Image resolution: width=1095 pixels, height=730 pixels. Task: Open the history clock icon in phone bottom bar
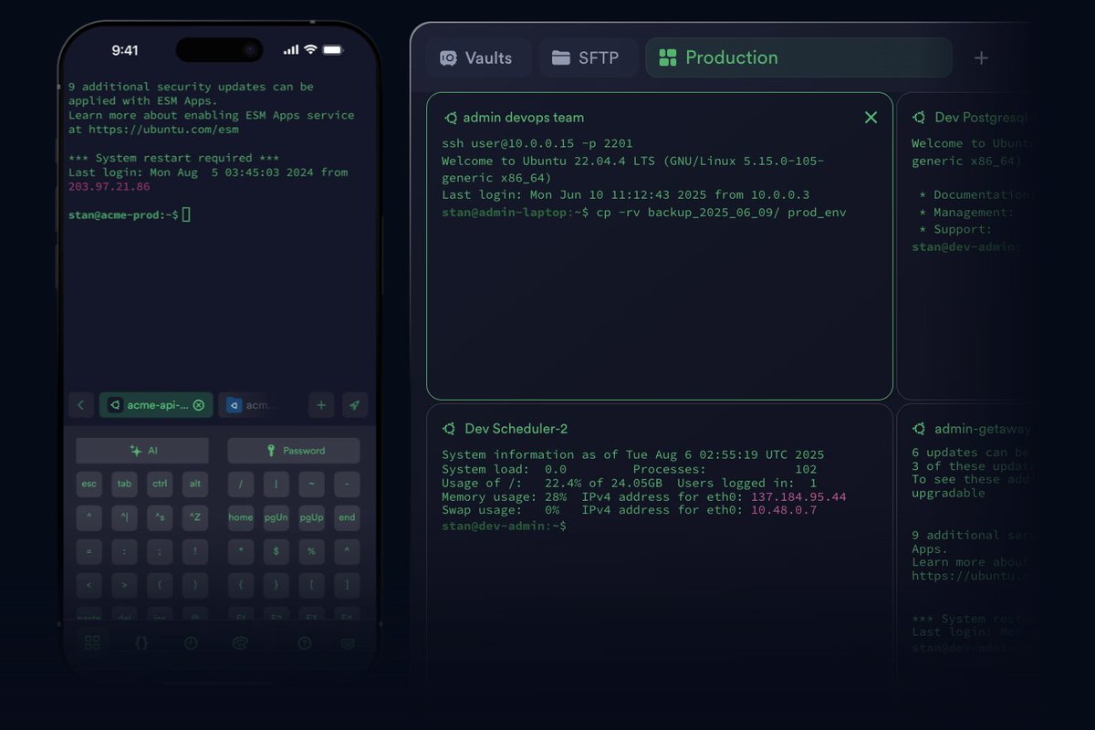(191, 643)
